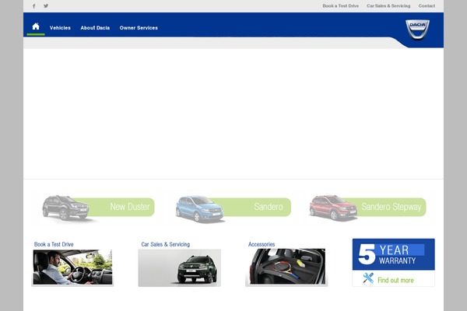Open the About Dacia menu

(95, 28)
